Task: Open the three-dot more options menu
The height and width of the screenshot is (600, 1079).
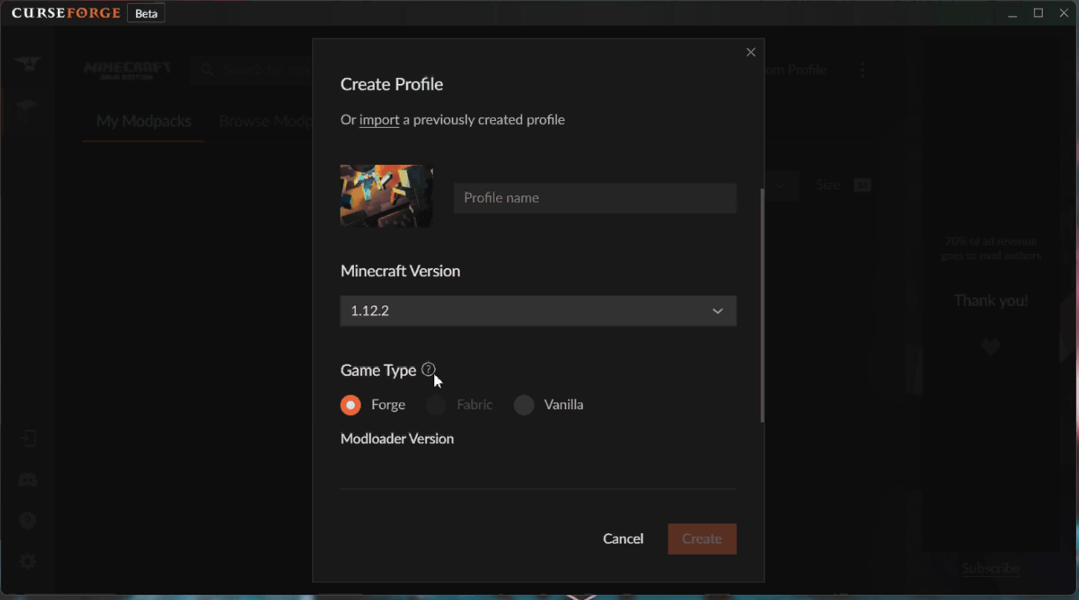Action: tap(863, 70)
